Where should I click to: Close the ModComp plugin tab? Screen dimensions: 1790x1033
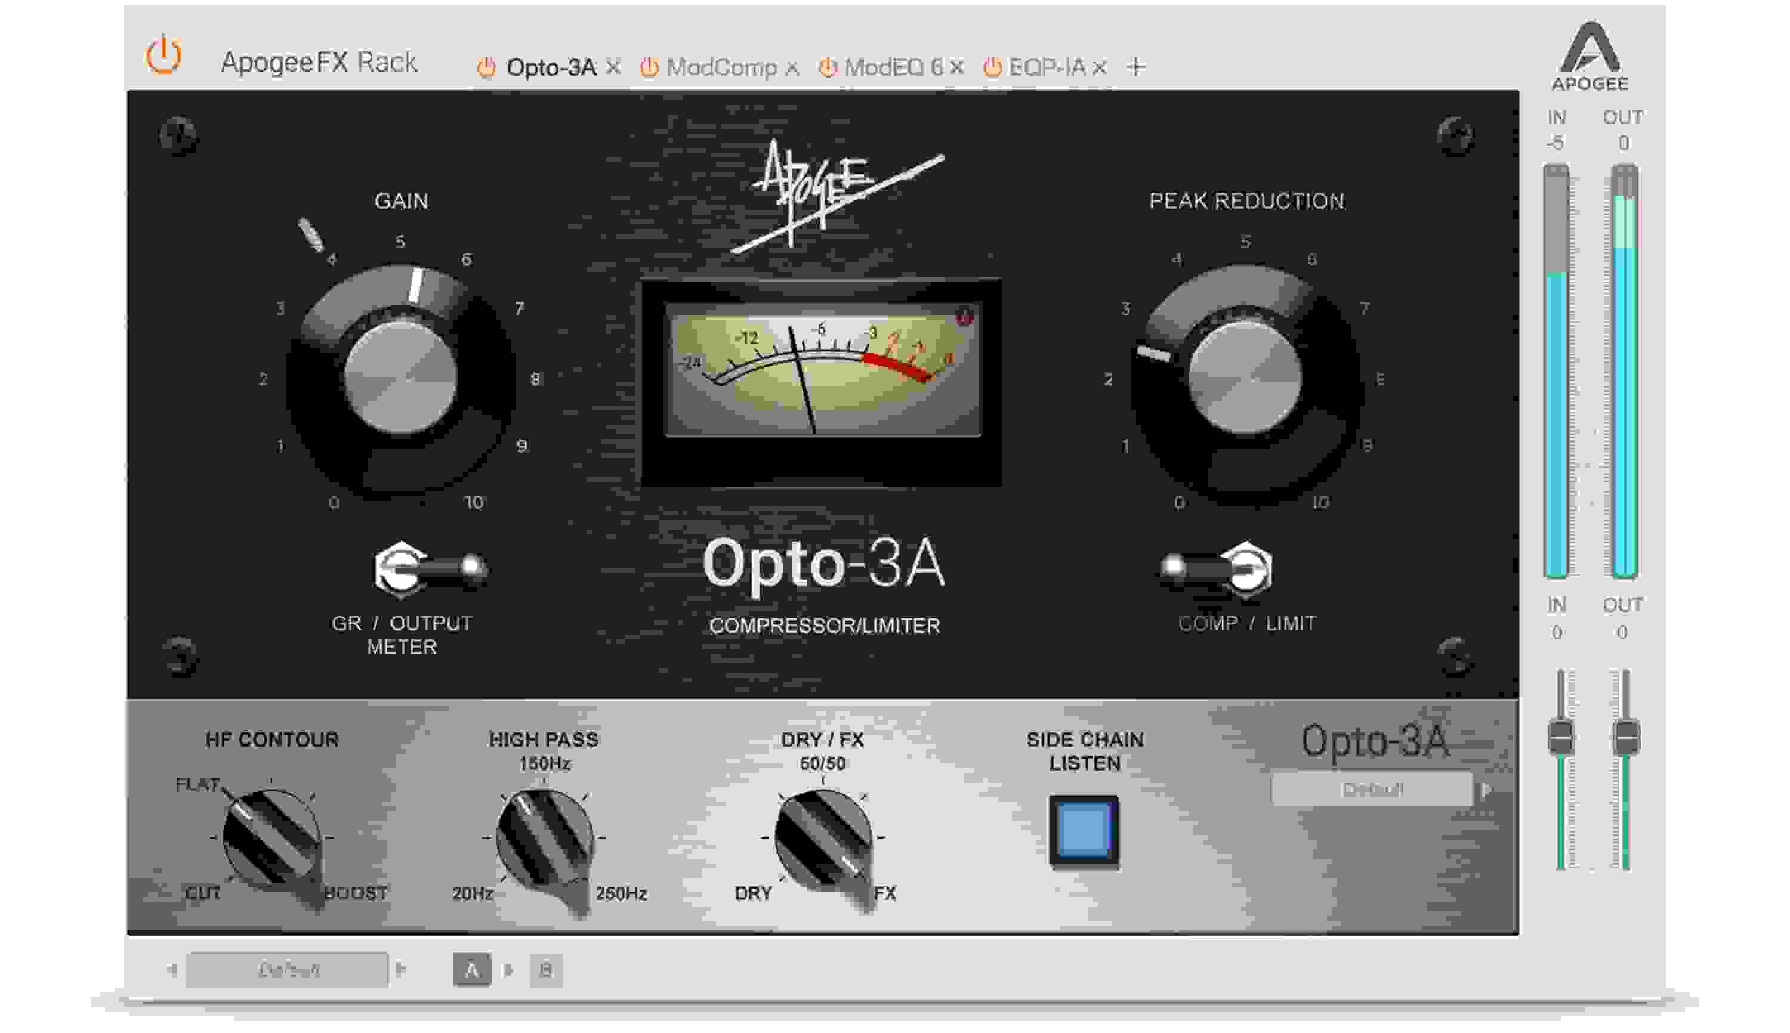[793, 69]
